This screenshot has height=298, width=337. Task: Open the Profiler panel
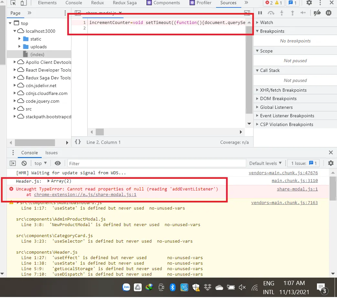[x=201, y=3]
